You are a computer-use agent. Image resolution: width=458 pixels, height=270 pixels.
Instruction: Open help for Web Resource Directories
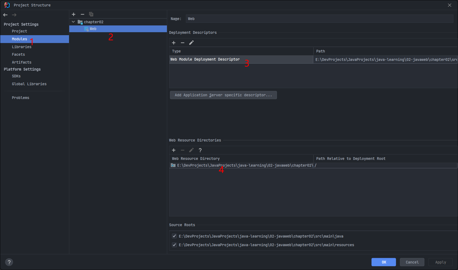[200, 150]
